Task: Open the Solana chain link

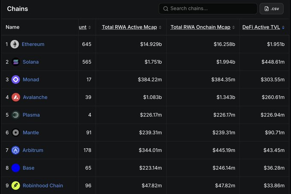Action: [31, 62]
